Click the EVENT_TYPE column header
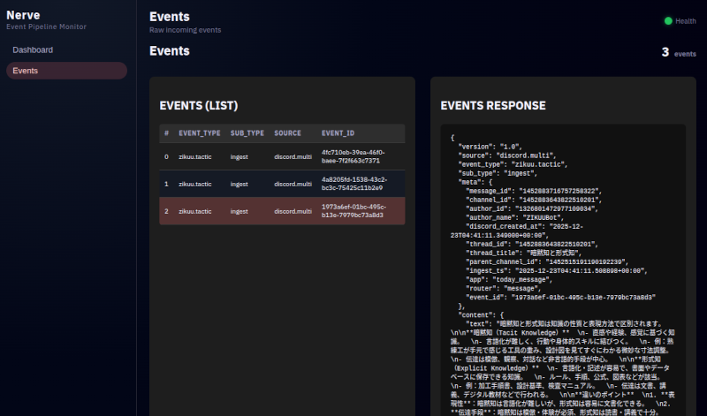Viewport: 707px width, 416px height. click(x=199, y=133)
